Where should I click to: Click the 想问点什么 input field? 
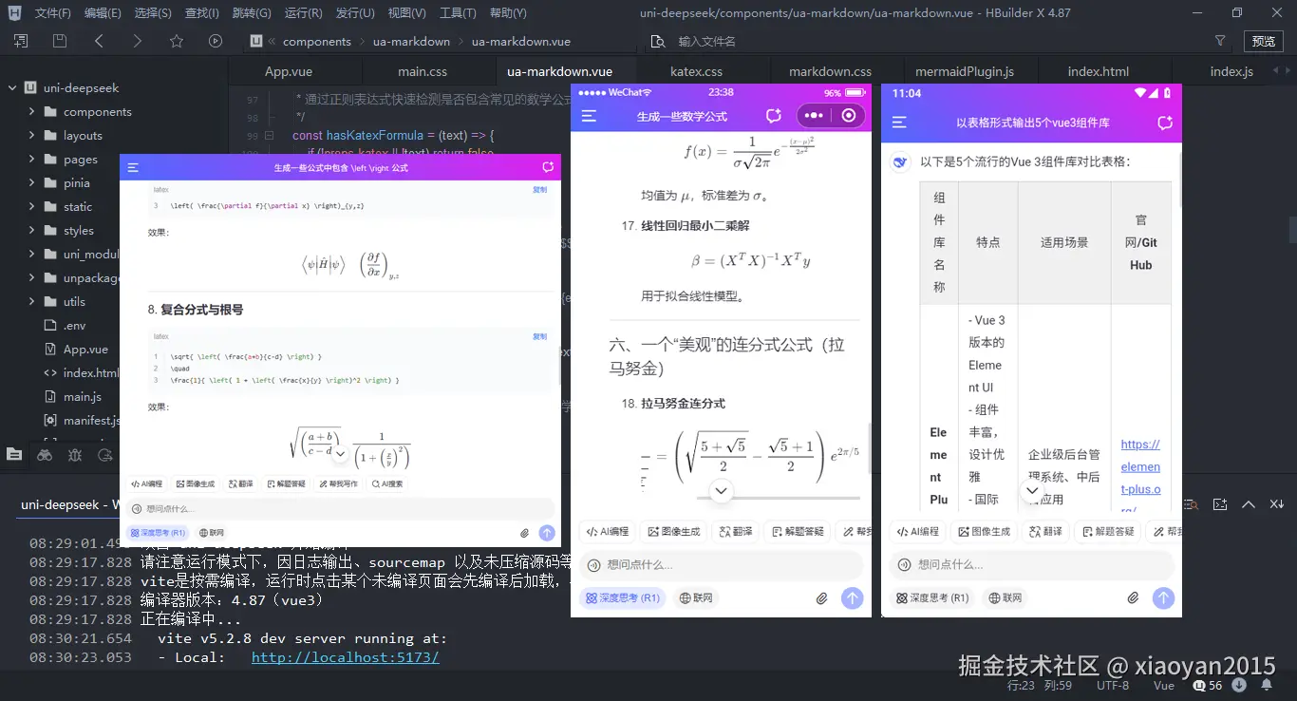[721, 565]
